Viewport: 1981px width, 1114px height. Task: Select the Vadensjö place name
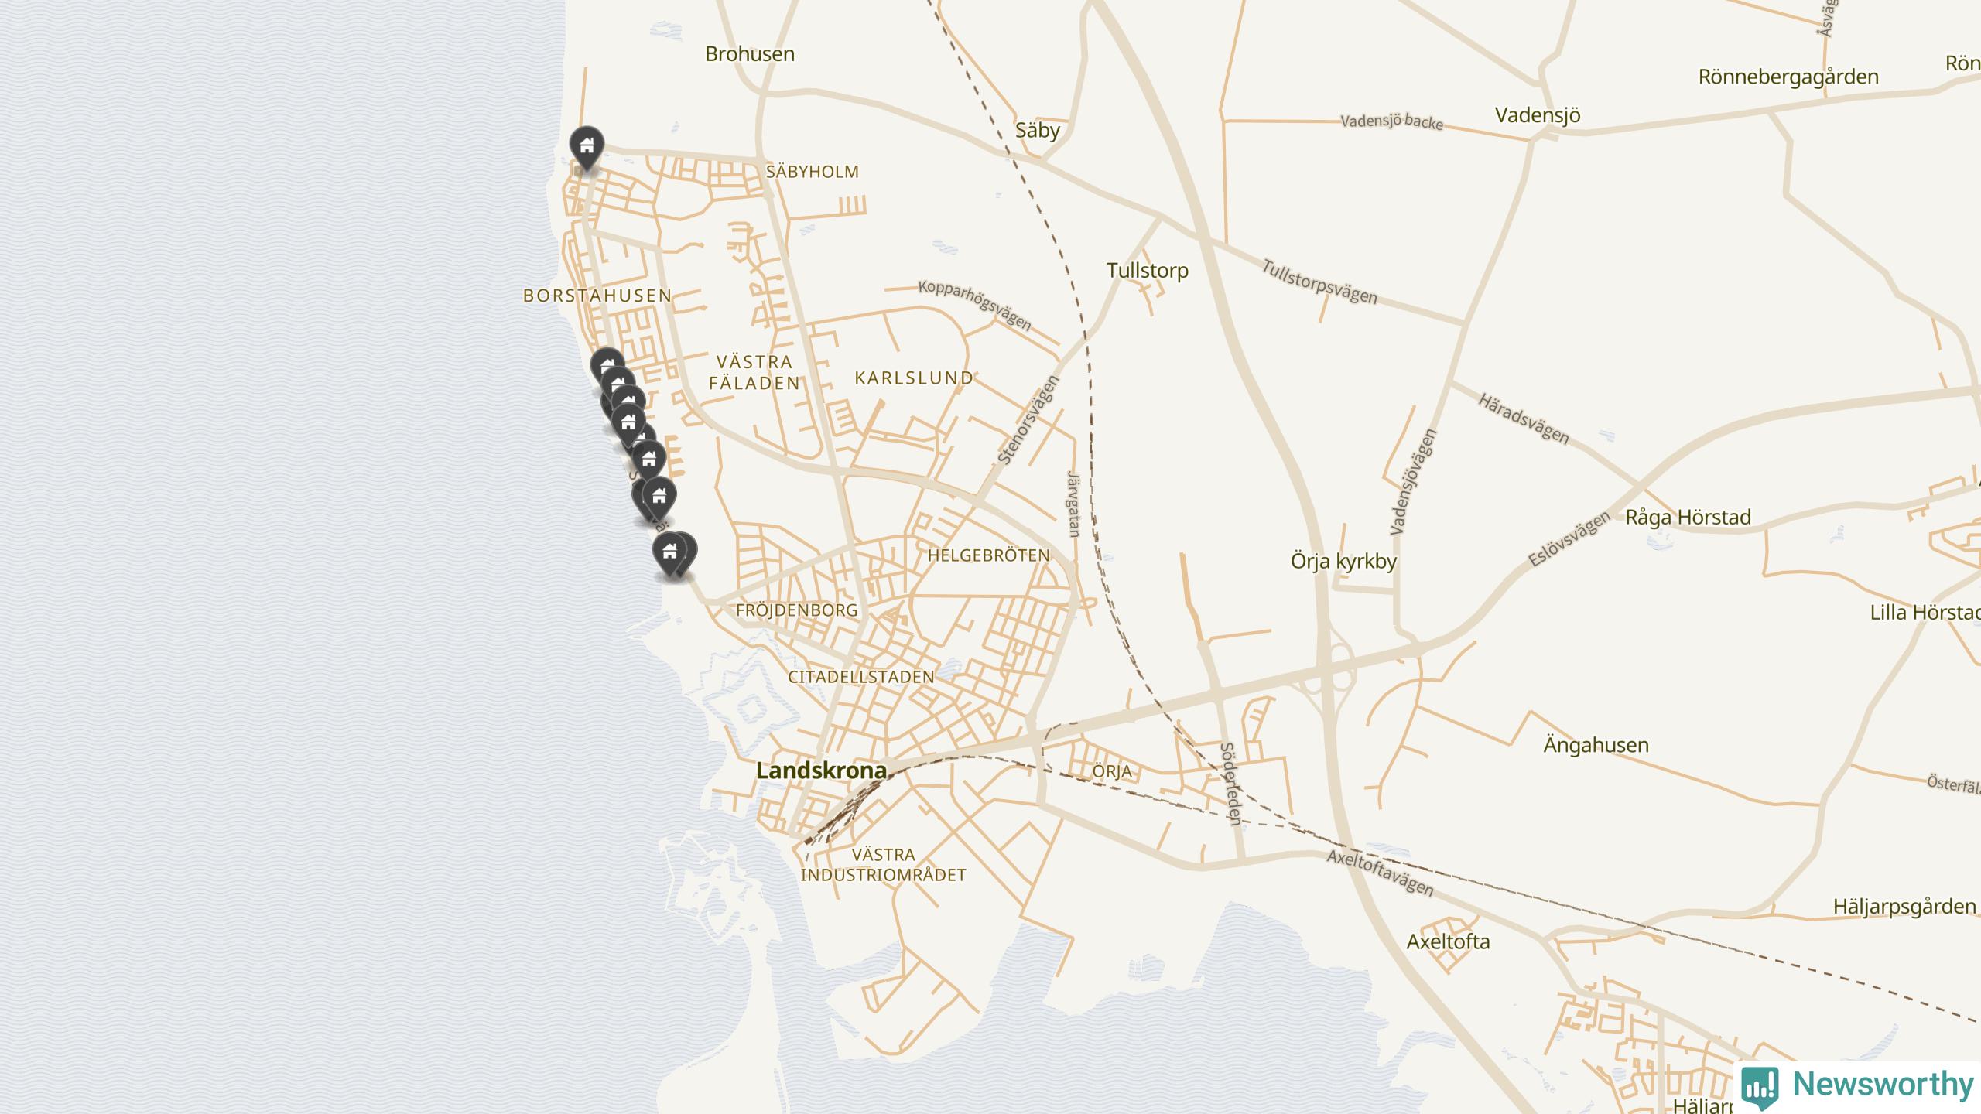(x=1538, y=115)
